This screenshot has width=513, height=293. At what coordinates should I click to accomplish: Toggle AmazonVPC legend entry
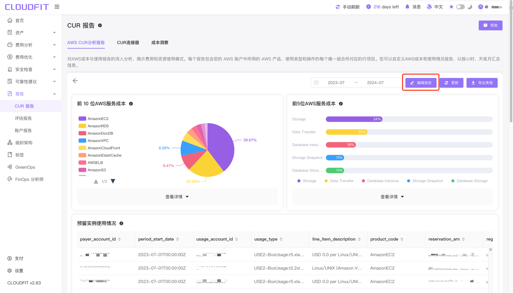(x=93, y=141)
